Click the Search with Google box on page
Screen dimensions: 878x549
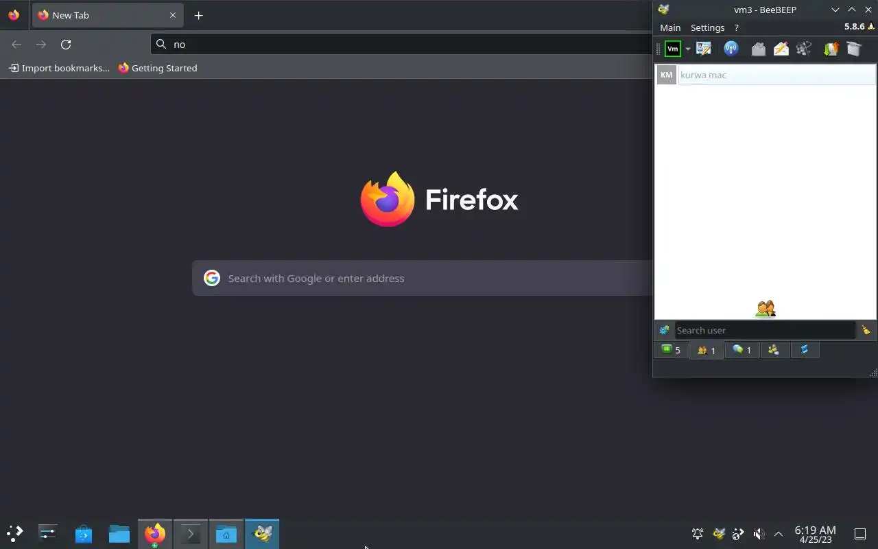(422, 278)
